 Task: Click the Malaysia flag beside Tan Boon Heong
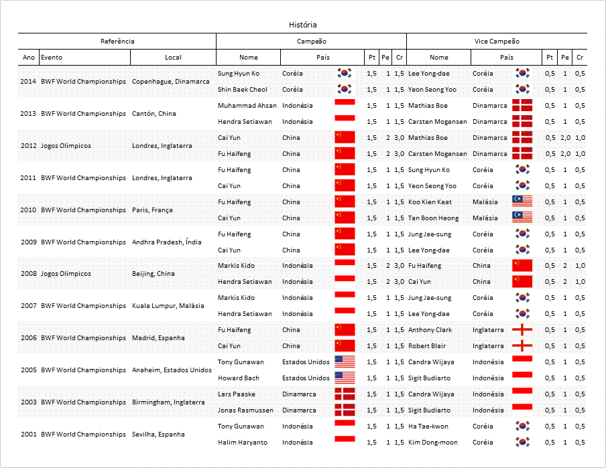pos(522,217)
